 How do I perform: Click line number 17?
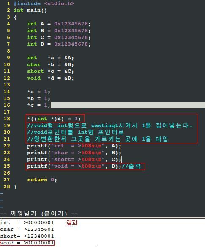point(7,112)
